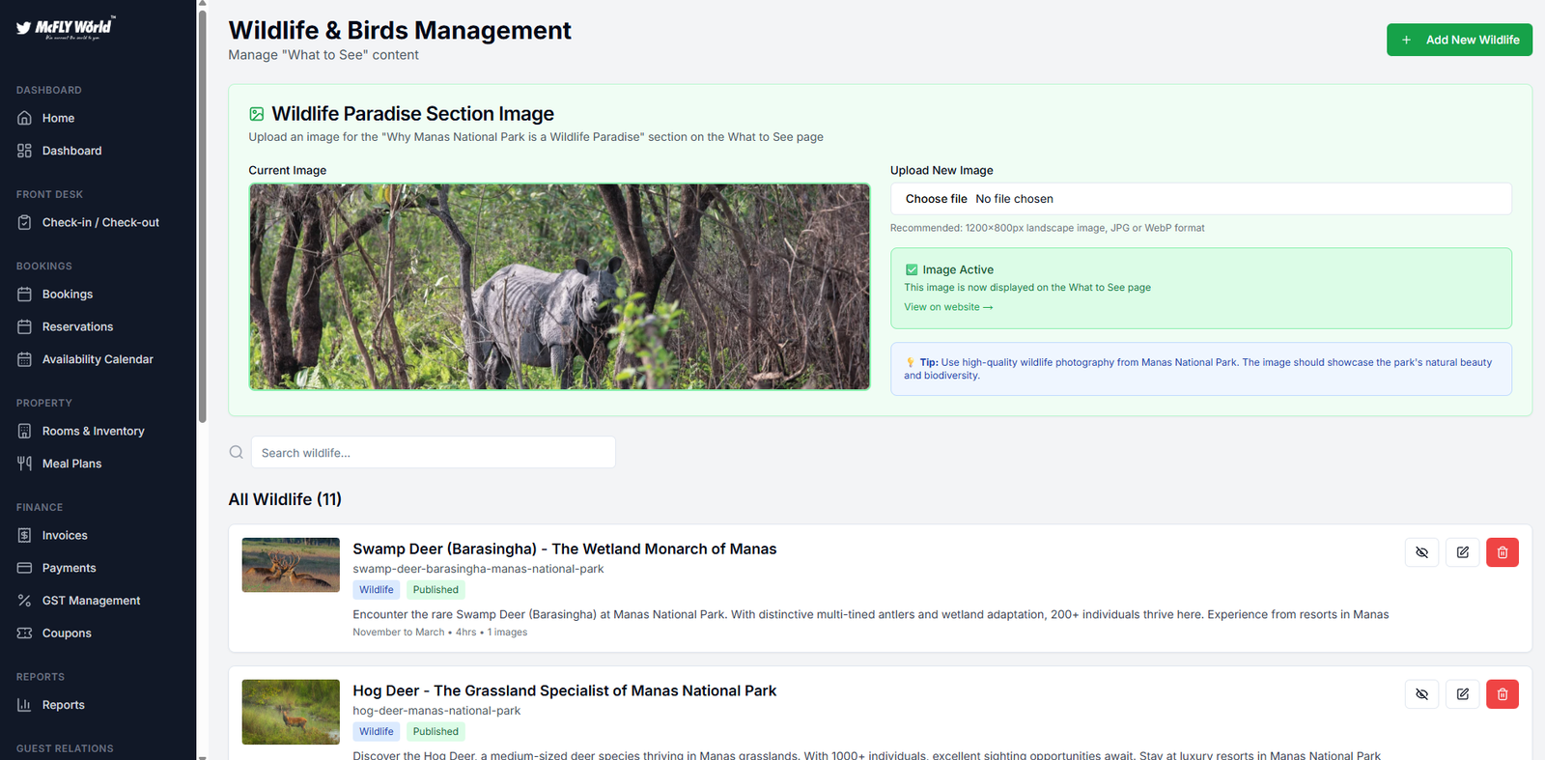Open the Bookings page
Viewport: 1545px width, 760px height.
pos(67,295)
